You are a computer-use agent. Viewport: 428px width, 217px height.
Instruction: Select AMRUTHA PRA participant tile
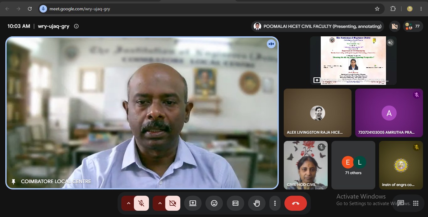pyautogui.click(x=389, y=113)
